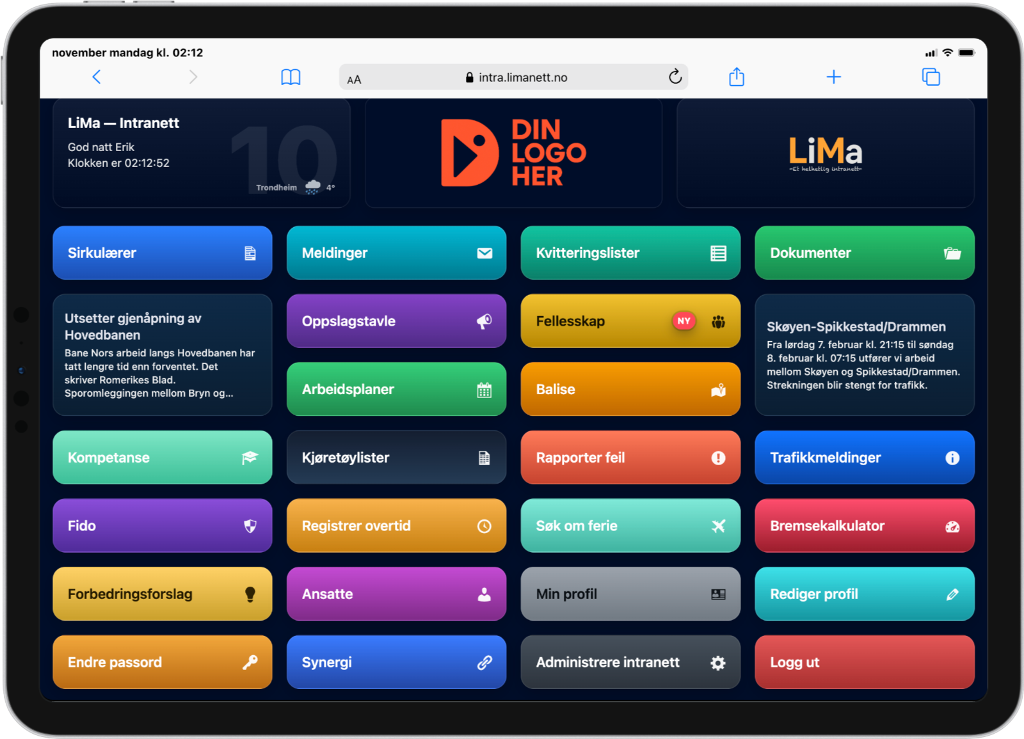Open Arbeidsplaner calendar tile
Screen dimensions: 1024x739
396,389
